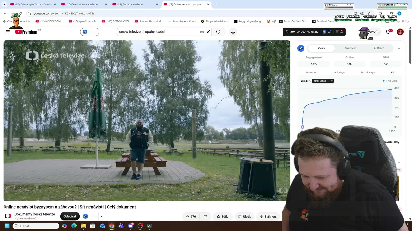Open the Shopaholicadel bookmark
Screen dimensions: 412x231
(215, 21)
